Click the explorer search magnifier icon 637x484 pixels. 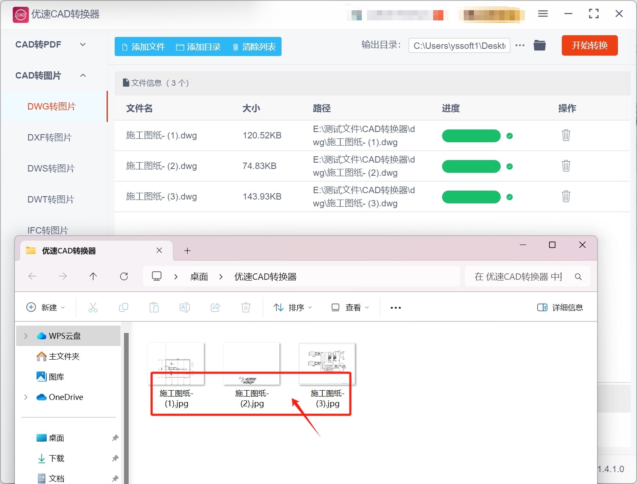click(x=578, y=277)
